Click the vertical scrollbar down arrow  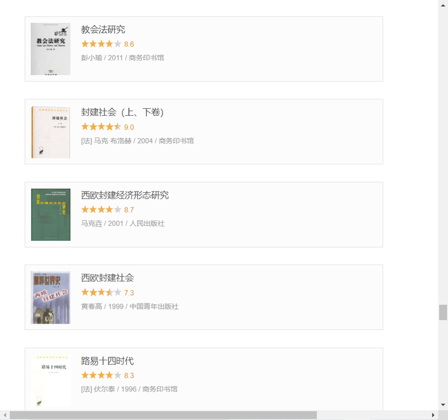pyautogui.click(x=443, y=405)
